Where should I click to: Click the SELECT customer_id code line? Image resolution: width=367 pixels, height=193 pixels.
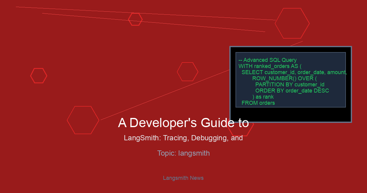pyautogui.click(x=294, y=72)
